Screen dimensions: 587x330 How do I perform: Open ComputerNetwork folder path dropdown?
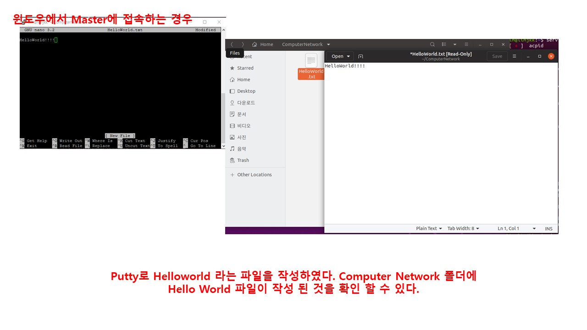click(328, 44)
